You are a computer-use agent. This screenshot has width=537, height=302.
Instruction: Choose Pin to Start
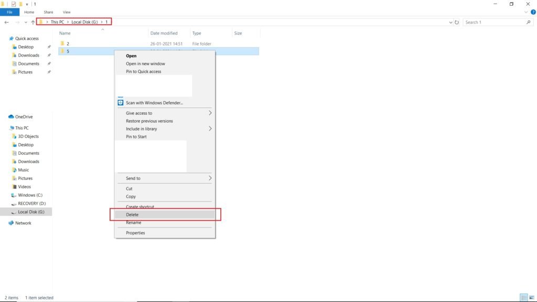point(136,137)
